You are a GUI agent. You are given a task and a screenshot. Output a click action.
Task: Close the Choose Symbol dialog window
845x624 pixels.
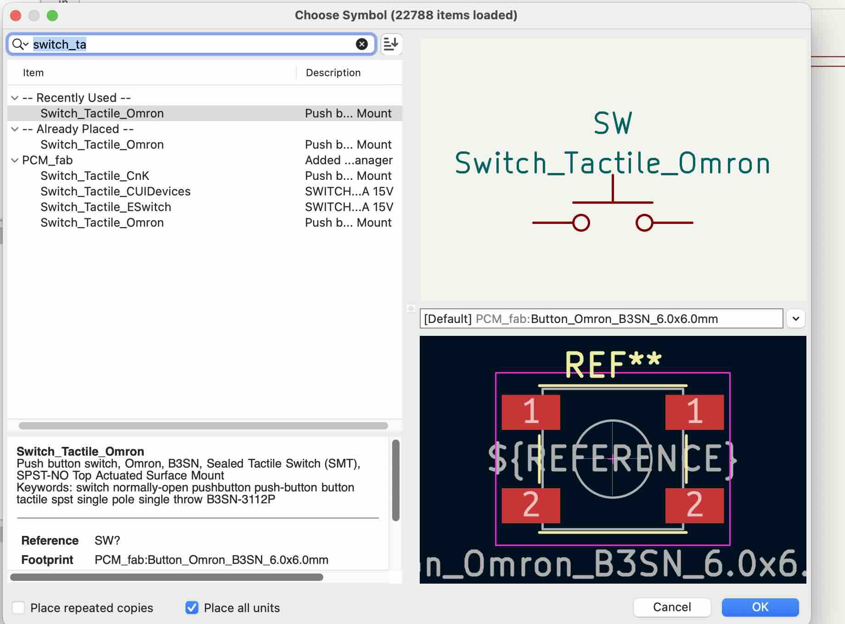click(x=16, y=16)
